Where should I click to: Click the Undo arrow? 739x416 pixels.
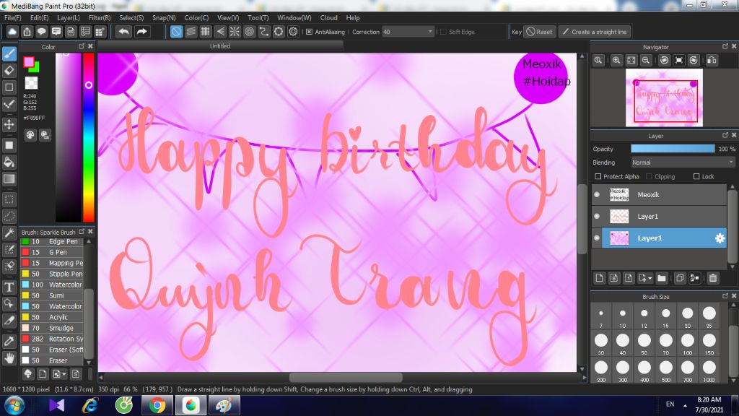pyautogui.click(x=124, y=32)
